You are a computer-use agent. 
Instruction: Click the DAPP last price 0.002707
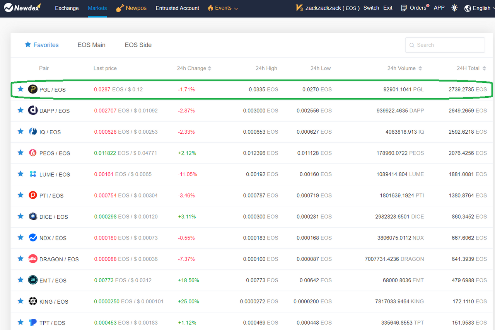[x=105, y=111]
